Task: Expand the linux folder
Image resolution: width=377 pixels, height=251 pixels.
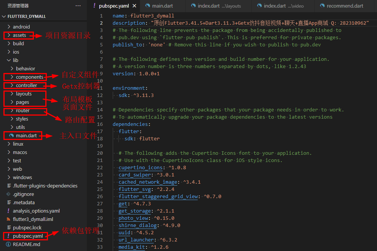Action: click(x=9, y=144)
